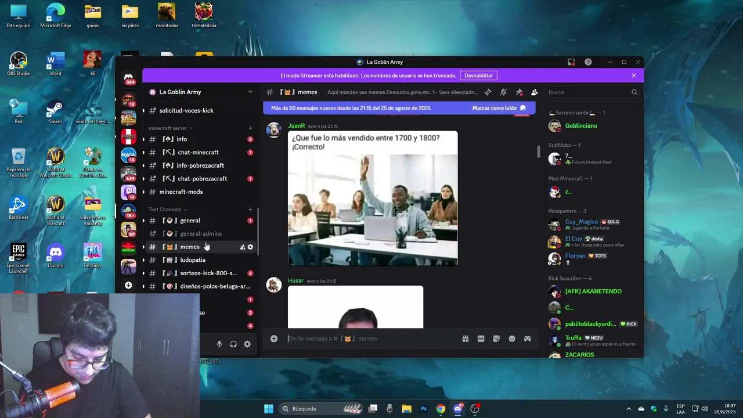This screenshot has width=743, height=418.
Task: Open the MAGA server icon
Action: [x=128, y=155]
